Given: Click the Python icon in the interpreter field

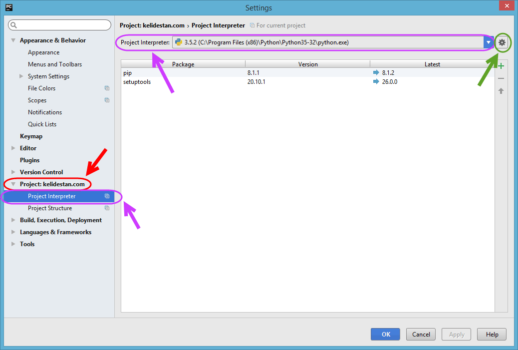Looking at the screenshot, I should 179,42.
